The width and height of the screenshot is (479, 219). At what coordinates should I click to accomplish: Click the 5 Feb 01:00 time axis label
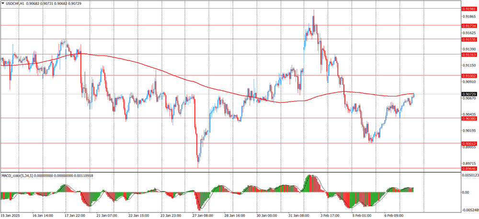361,216
